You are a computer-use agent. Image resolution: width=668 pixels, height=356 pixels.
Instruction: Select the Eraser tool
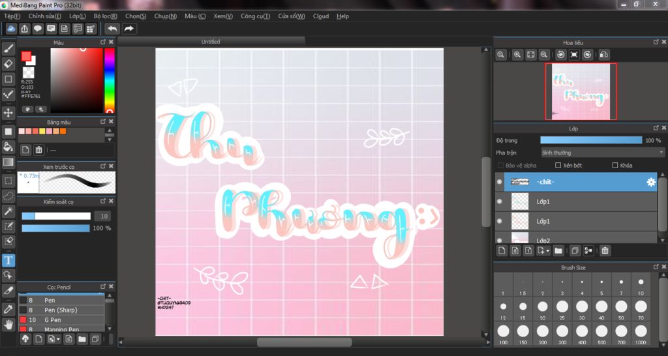click(x=8, y=64)
